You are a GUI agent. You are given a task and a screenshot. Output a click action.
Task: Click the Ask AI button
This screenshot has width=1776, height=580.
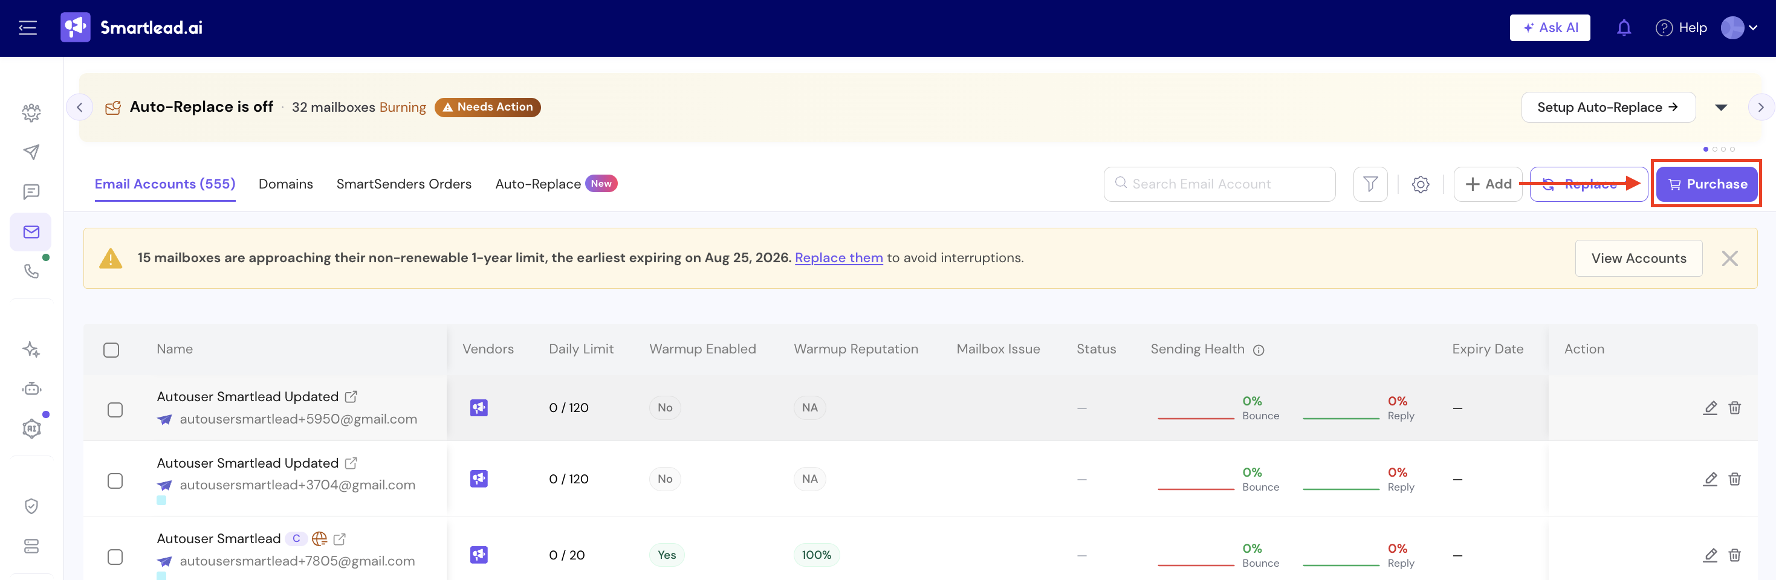(x=1550, y=28)
